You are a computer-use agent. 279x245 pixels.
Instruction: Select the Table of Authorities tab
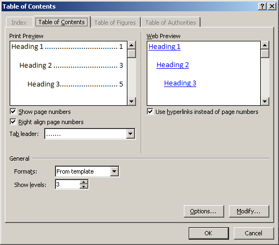(x=170, y=23)
